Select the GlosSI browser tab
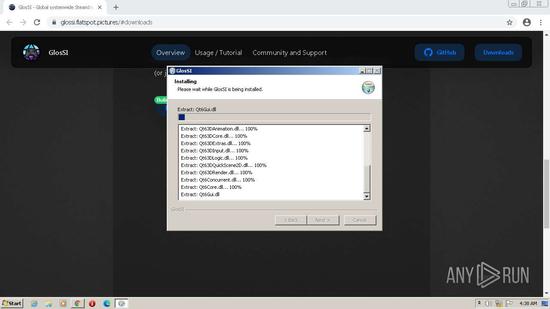This screenshot has width=550, height=309. coord(55,7)
